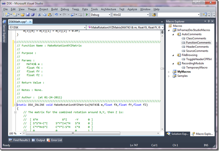Select the Macros root node

(178, 26)
